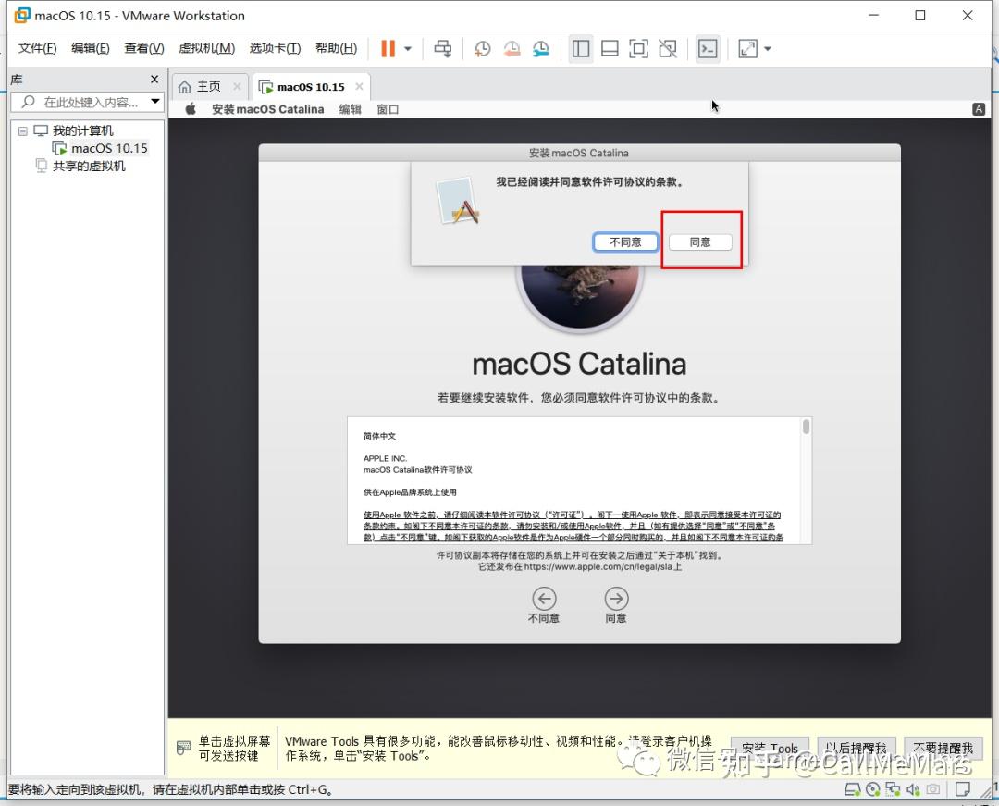Image resolution: width=999 pixels, height=806 pixels.
Task: Enter full screen mode icon
Action: click(x=638, y=48)
